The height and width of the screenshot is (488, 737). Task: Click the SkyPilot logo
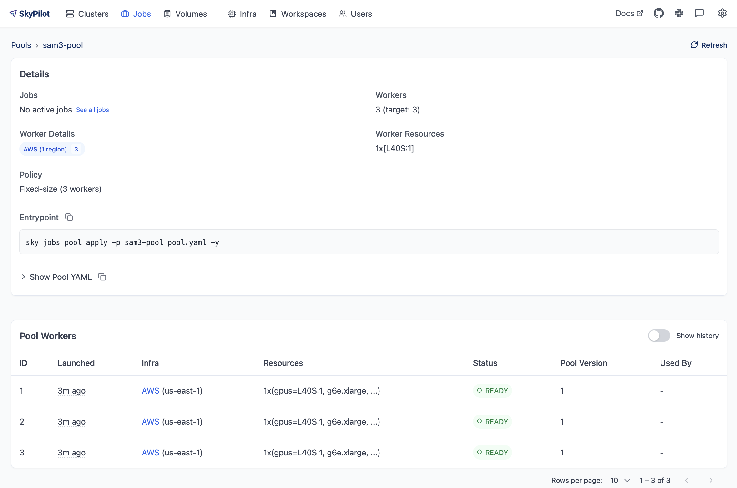30,14
